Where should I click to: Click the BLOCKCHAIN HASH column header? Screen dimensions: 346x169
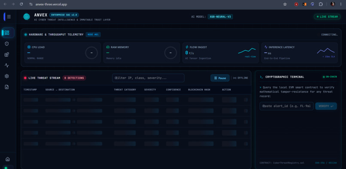(200, 90)
